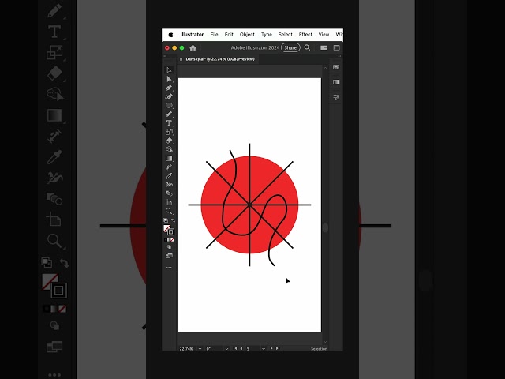The height and width of the screenshot is (379, 505).
Task: Select the Direct Selection tool
Action: click(169, 79)
